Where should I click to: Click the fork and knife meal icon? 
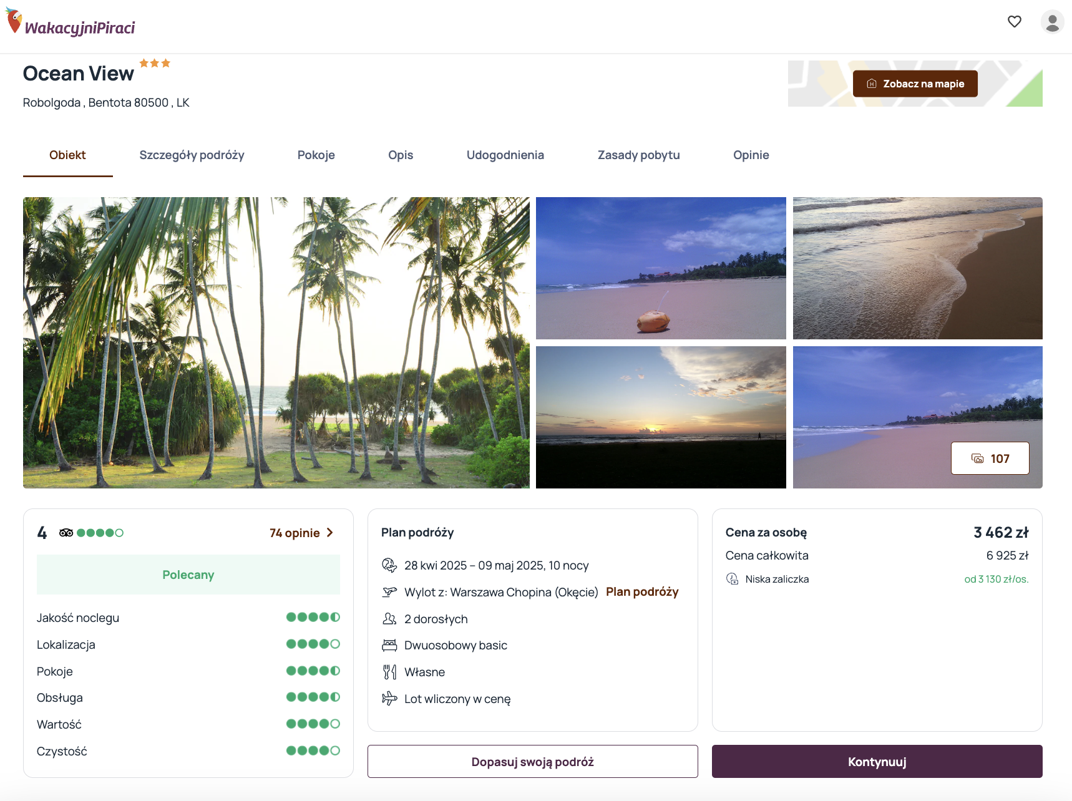pos(389,672)
